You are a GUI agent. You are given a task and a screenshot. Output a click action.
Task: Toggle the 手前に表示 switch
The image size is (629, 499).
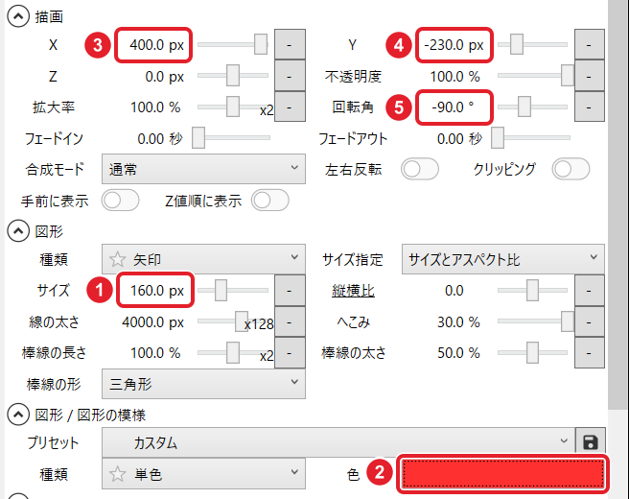[x=120, y=201]
